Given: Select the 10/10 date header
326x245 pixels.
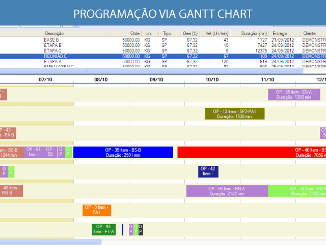Looking at the screenshot, I should tap(212, 80).
